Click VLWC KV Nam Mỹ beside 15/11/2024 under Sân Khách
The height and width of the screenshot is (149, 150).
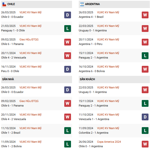(x=108, y=101)
